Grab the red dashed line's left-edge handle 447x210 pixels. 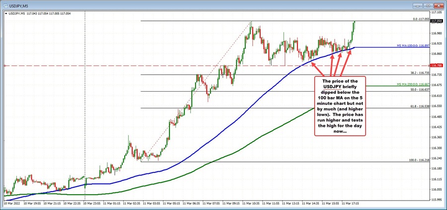pyautogui.click(x=5, y=66)
